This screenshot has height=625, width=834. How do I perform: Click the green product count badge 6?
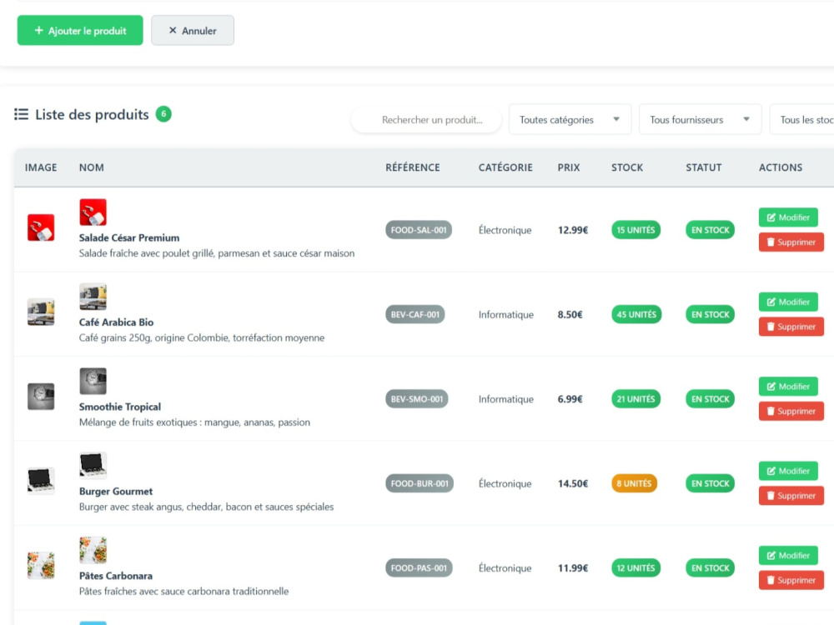(163, 113)
